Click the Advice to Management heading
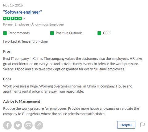Screen dimensions: 148x132 22,101
